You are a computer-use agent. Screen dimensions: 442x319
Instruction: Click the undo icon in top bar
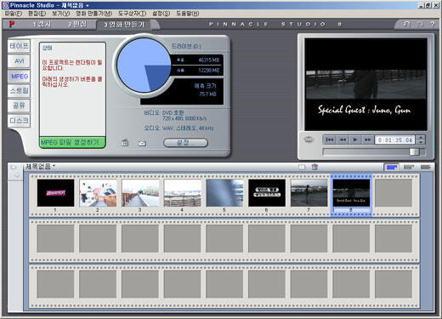click(x=406, y=25)
